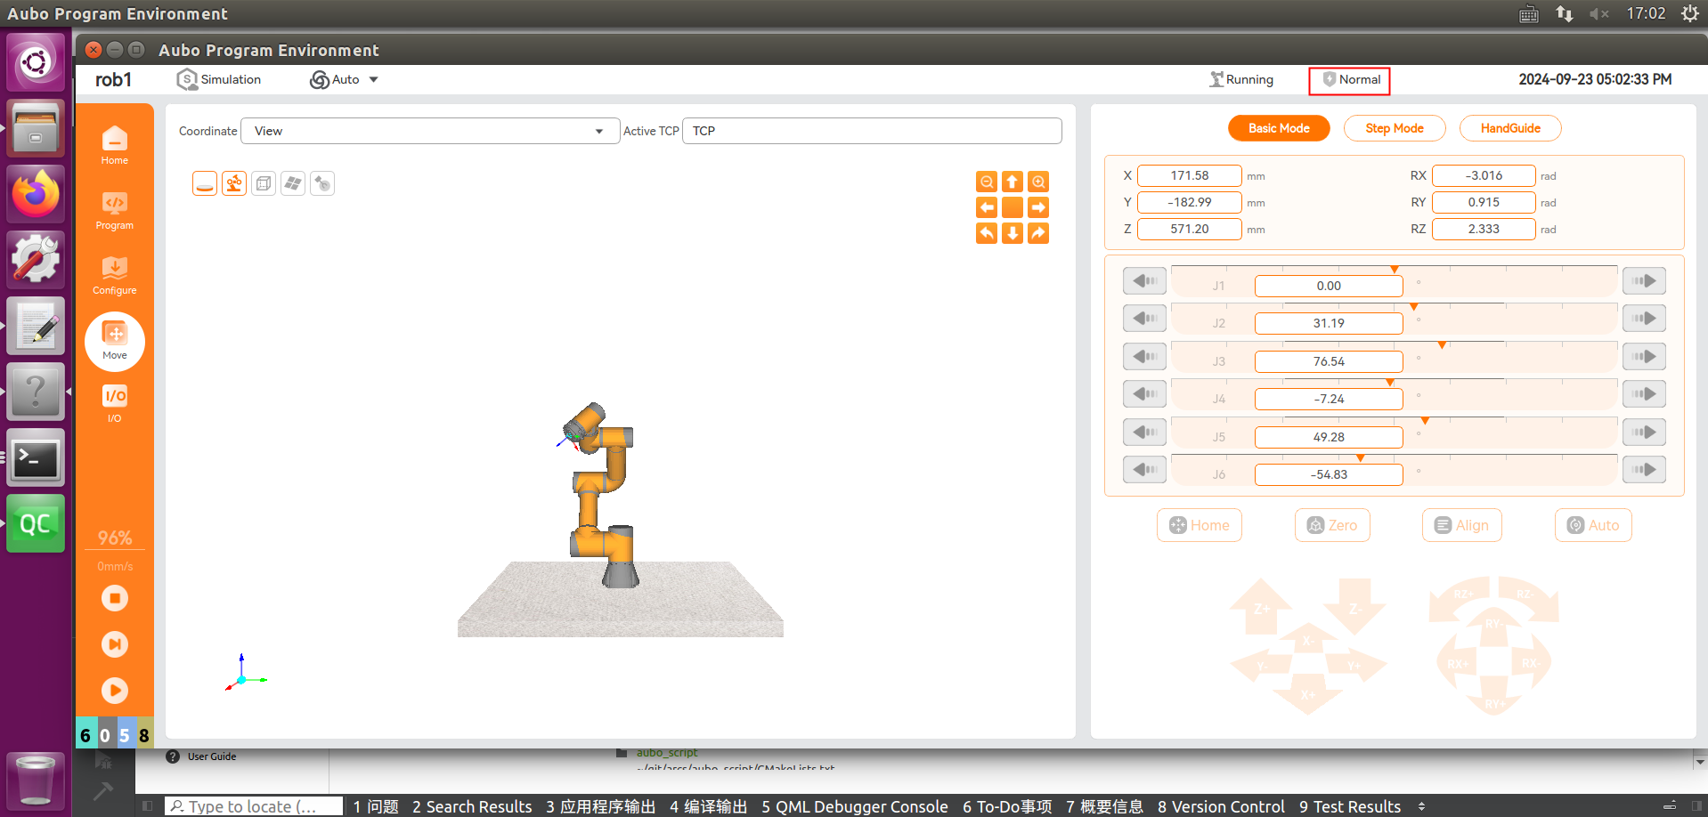Decrease joint J2 with left arrow
The width and height of the screenshot is (1708, 817).
1144,319
